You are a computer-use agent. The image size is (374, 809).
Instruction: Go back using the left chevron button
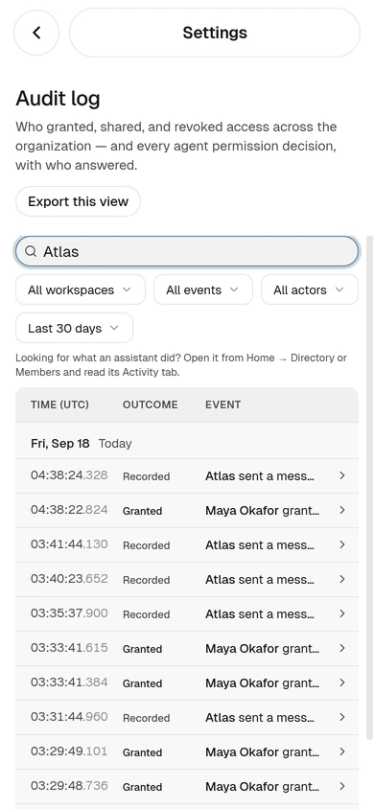(36, 33)
